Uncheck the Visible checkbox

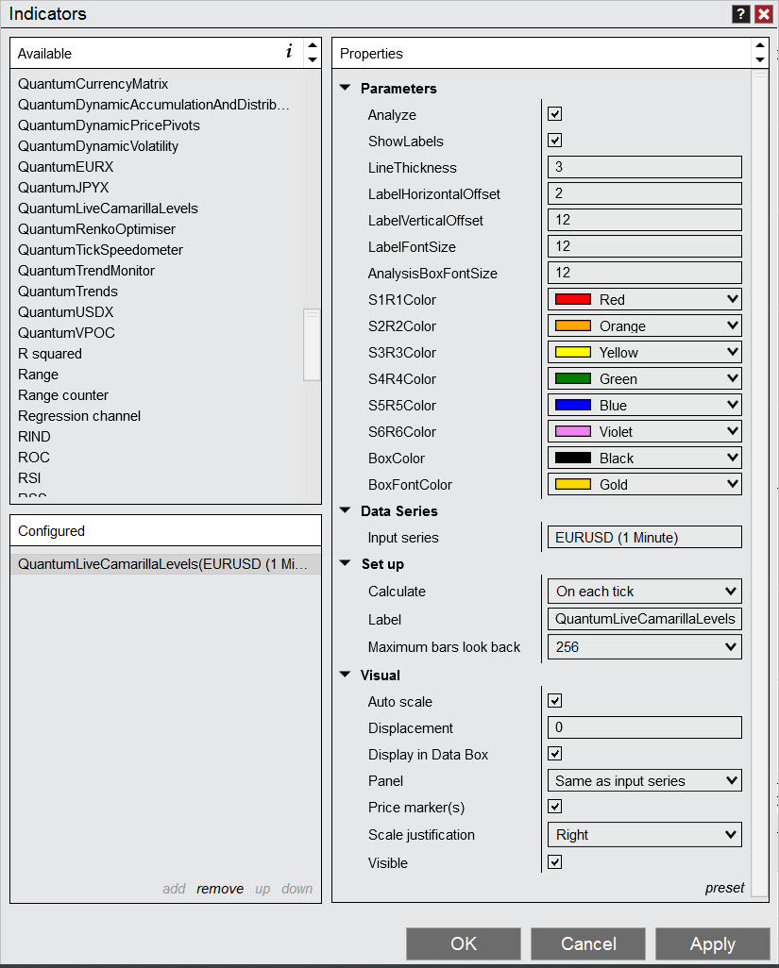coord(555,861)
